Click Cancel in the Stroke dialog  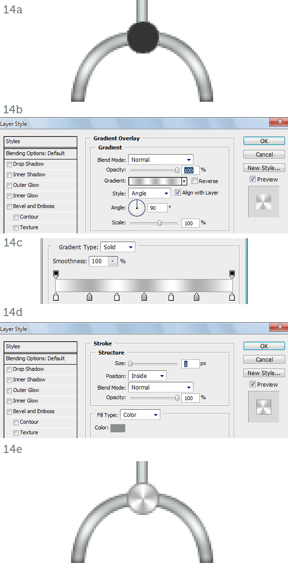[264, 359]
